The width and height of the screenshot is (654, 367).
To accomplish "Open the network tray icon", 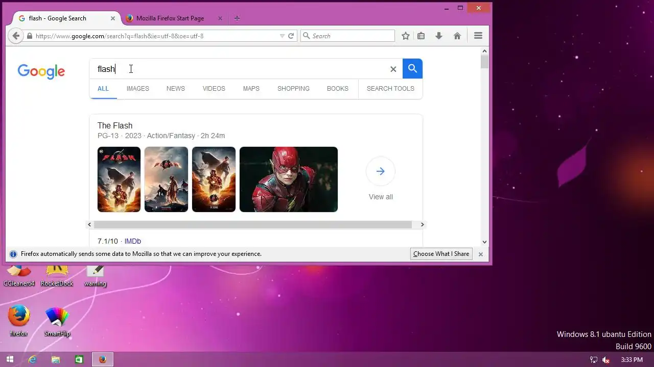I will pos(593,360).
